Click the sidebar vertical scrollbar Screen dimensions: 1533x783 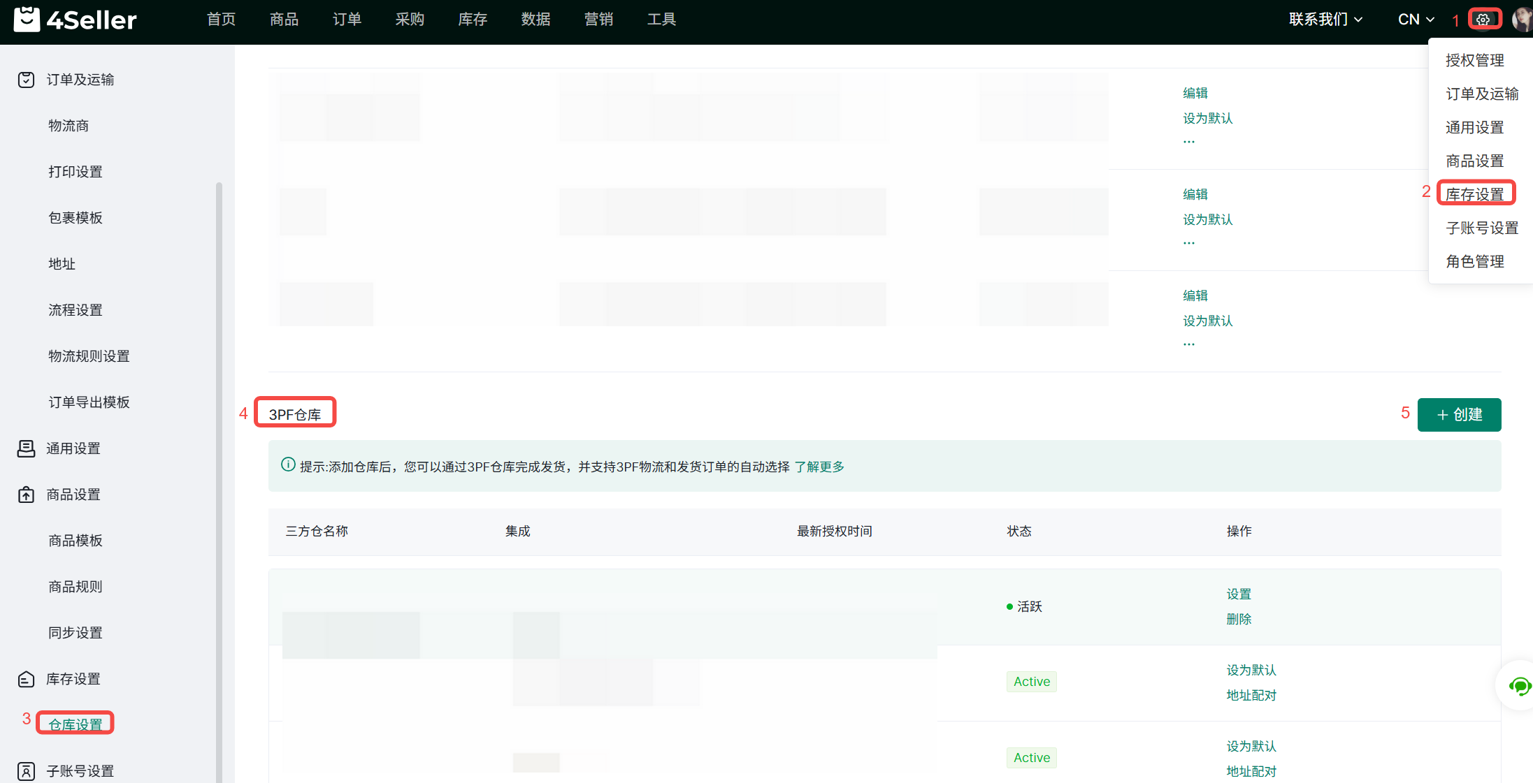tap(219, 482)
